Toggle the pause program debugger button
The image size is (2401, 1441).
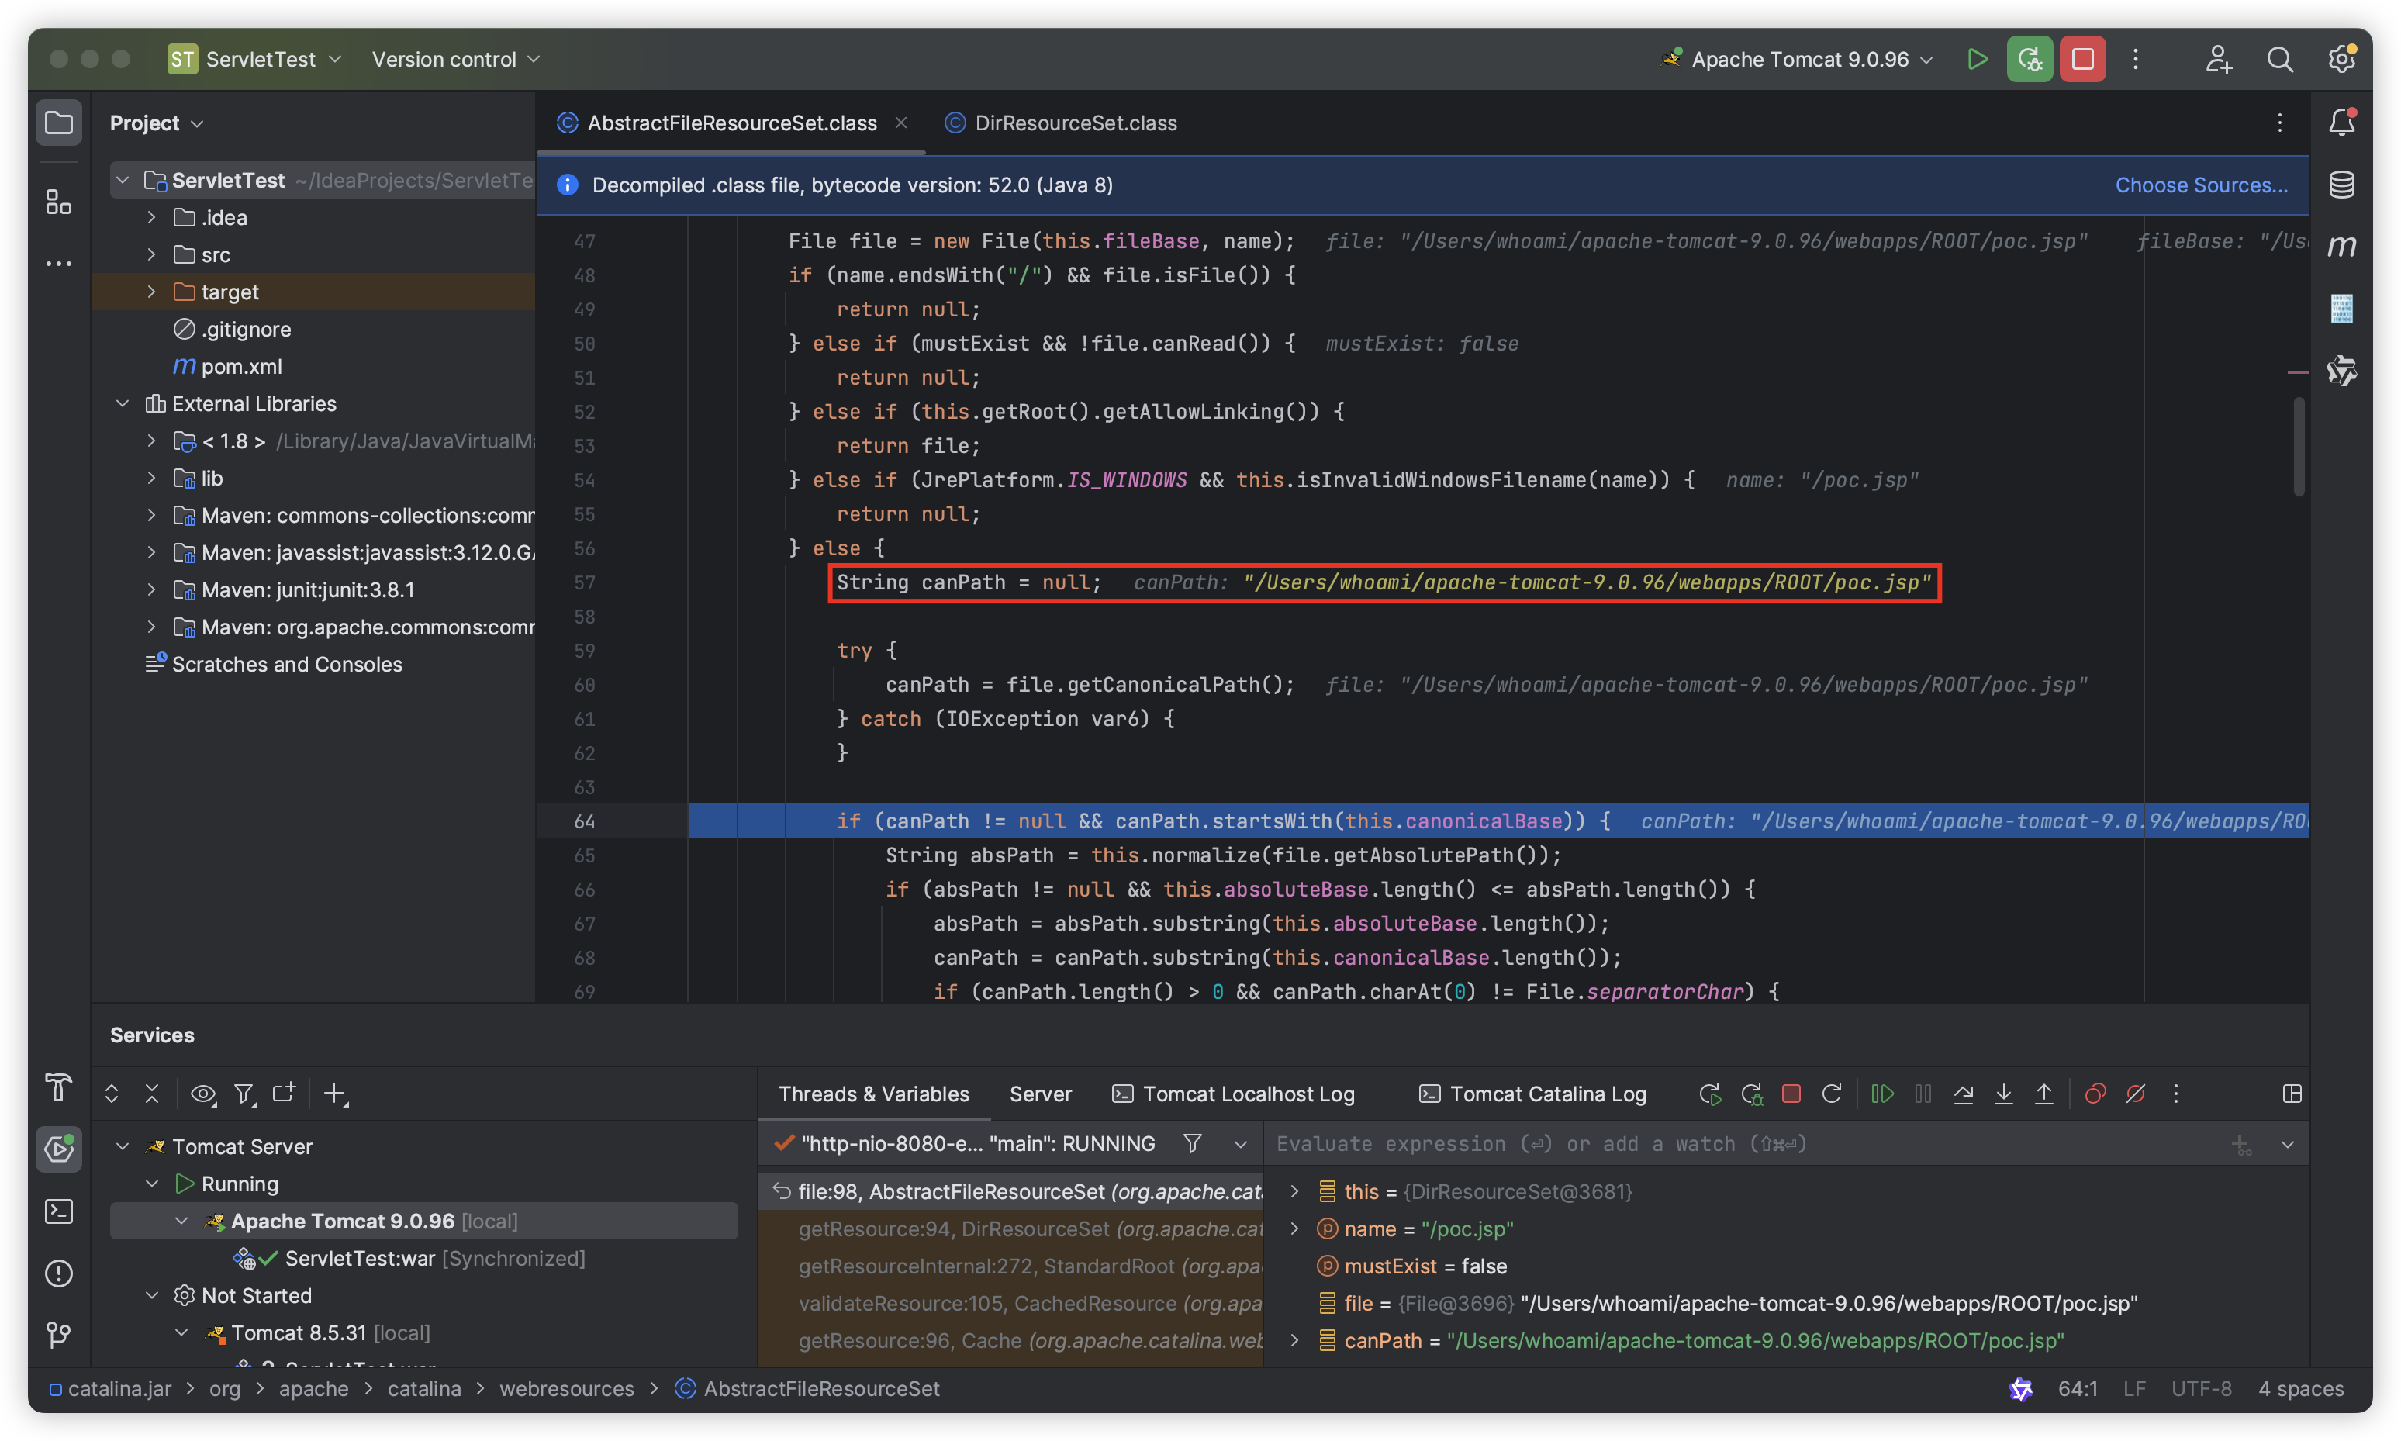click(1923, 1094)
